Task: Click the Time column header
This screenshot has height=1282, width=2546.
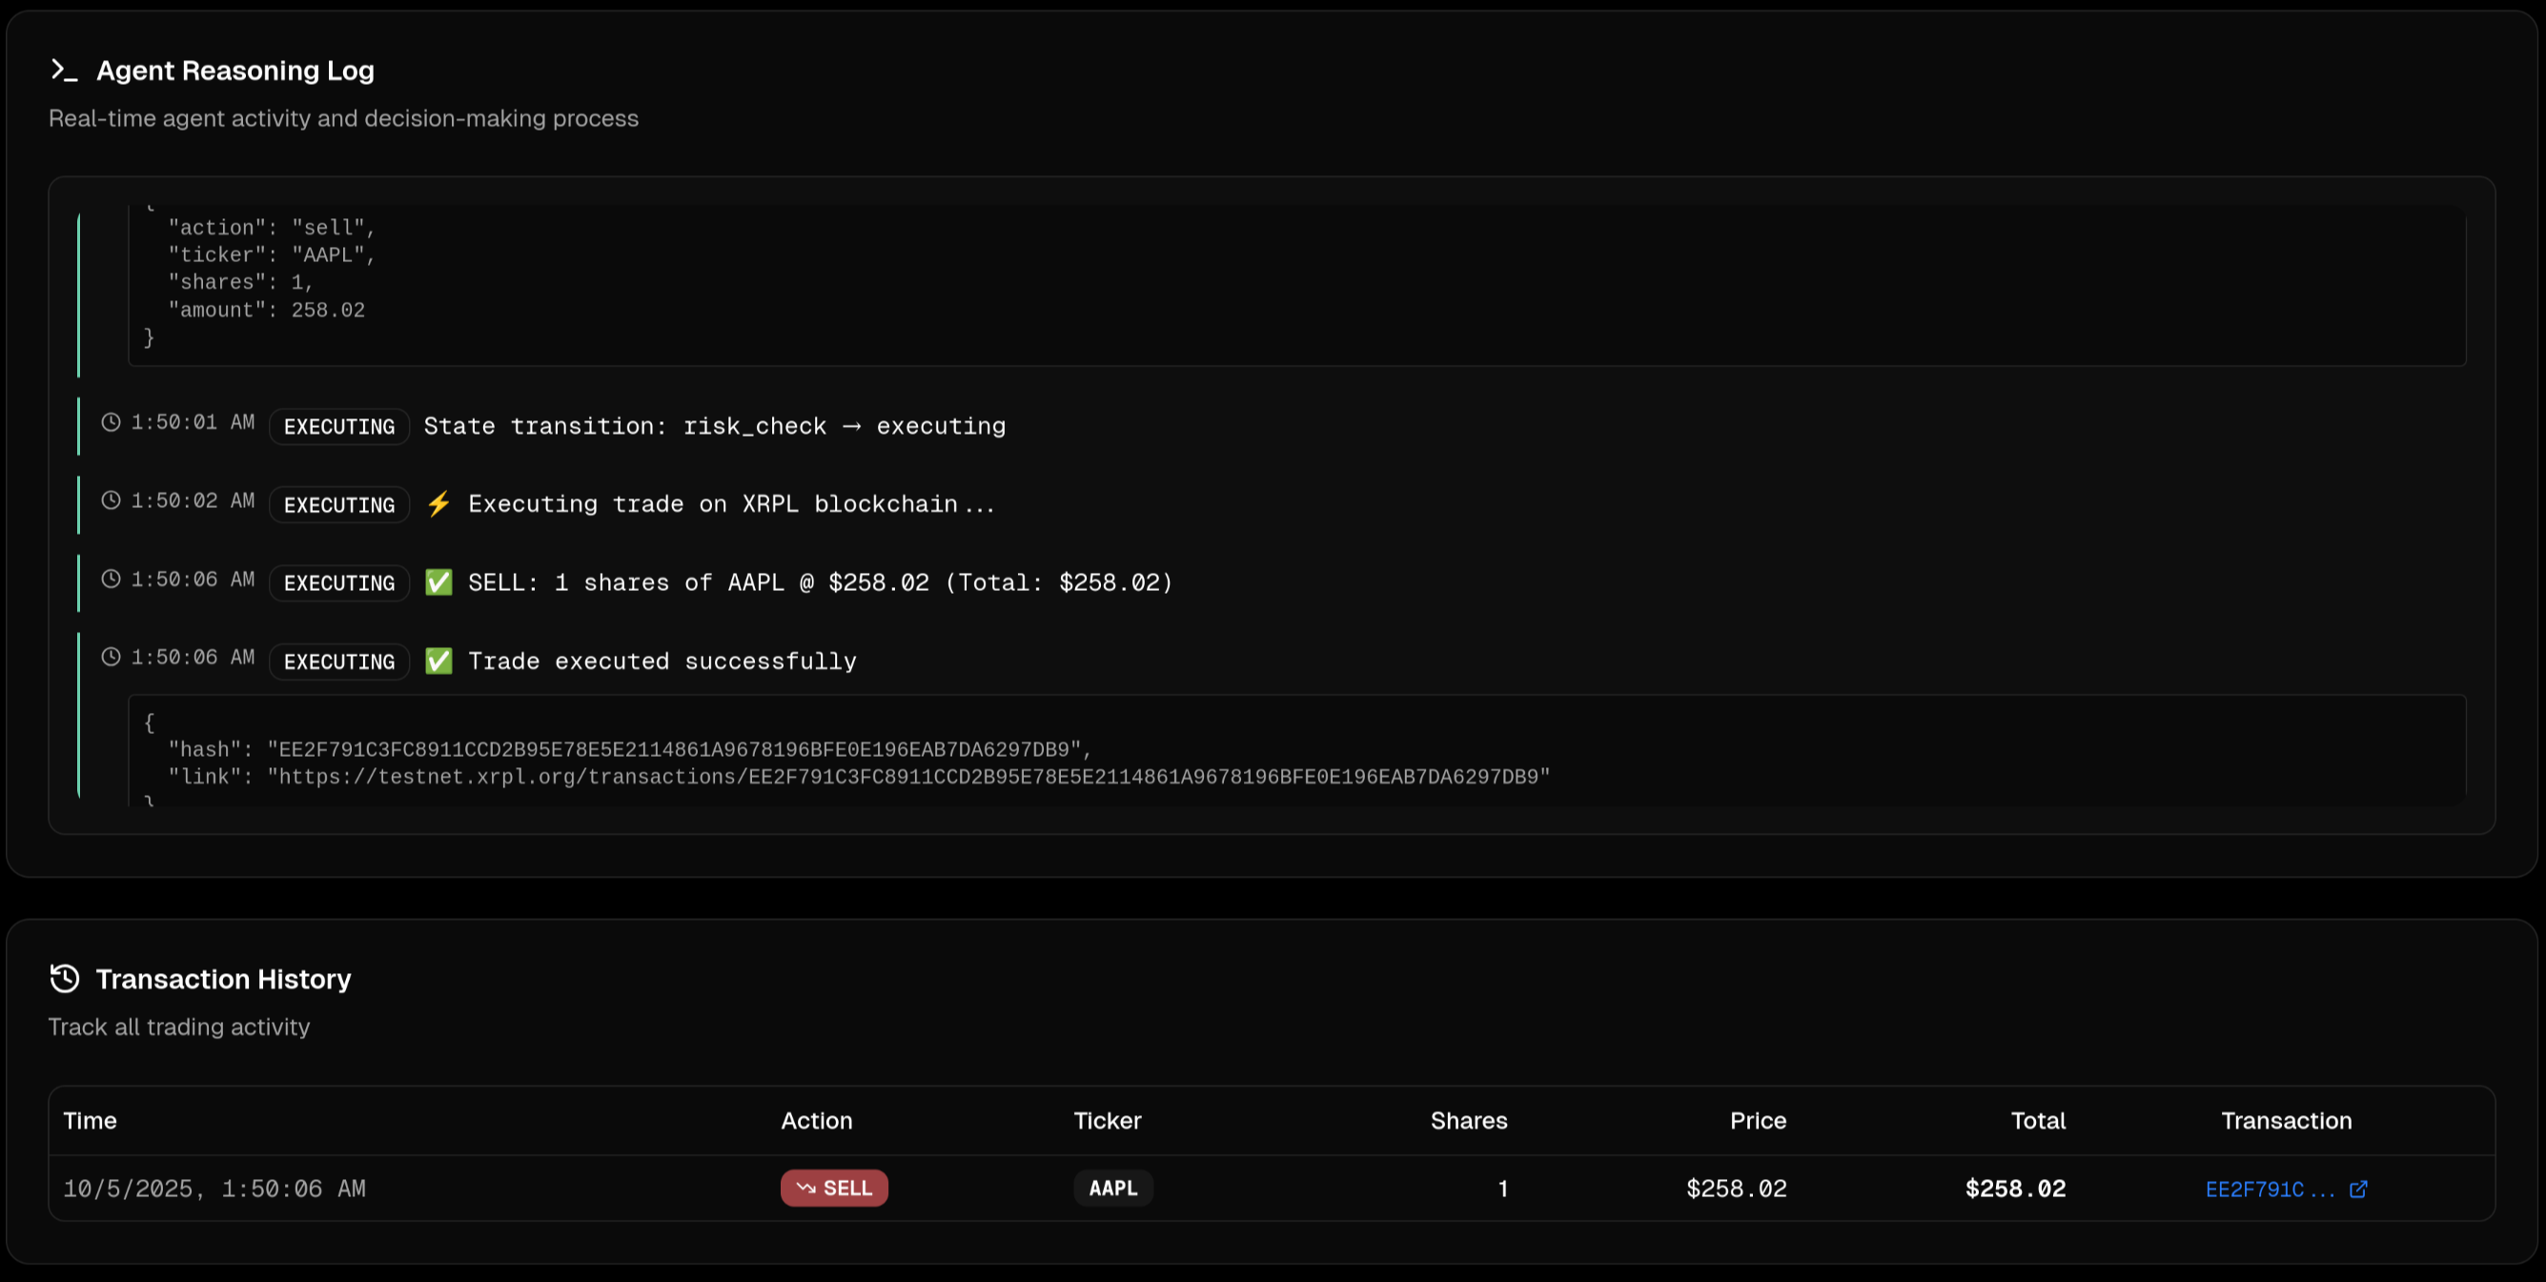Action: (x=90, y=1121)
